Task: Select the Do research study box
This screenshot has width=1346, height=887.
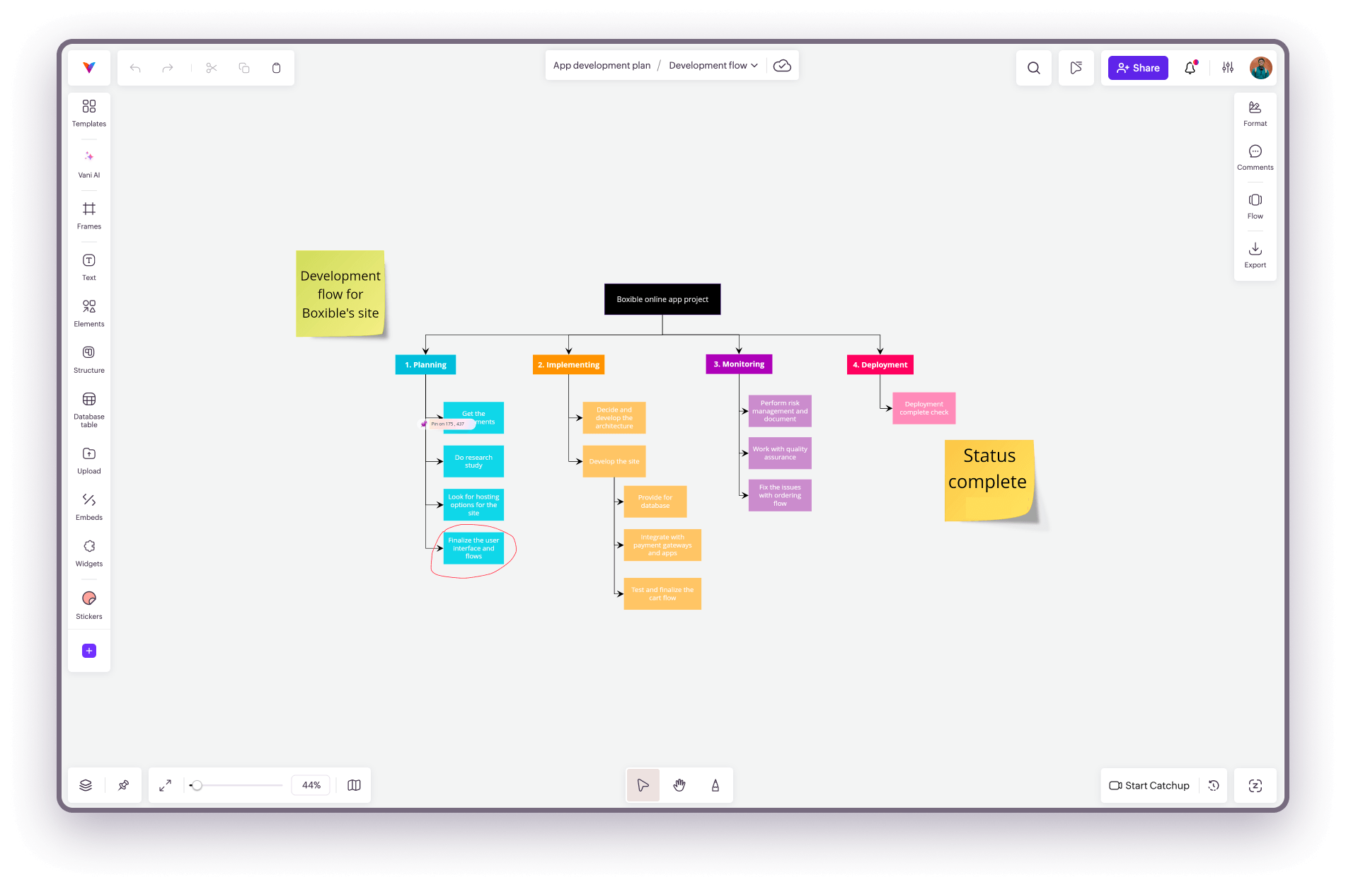Action: point(473,461)
